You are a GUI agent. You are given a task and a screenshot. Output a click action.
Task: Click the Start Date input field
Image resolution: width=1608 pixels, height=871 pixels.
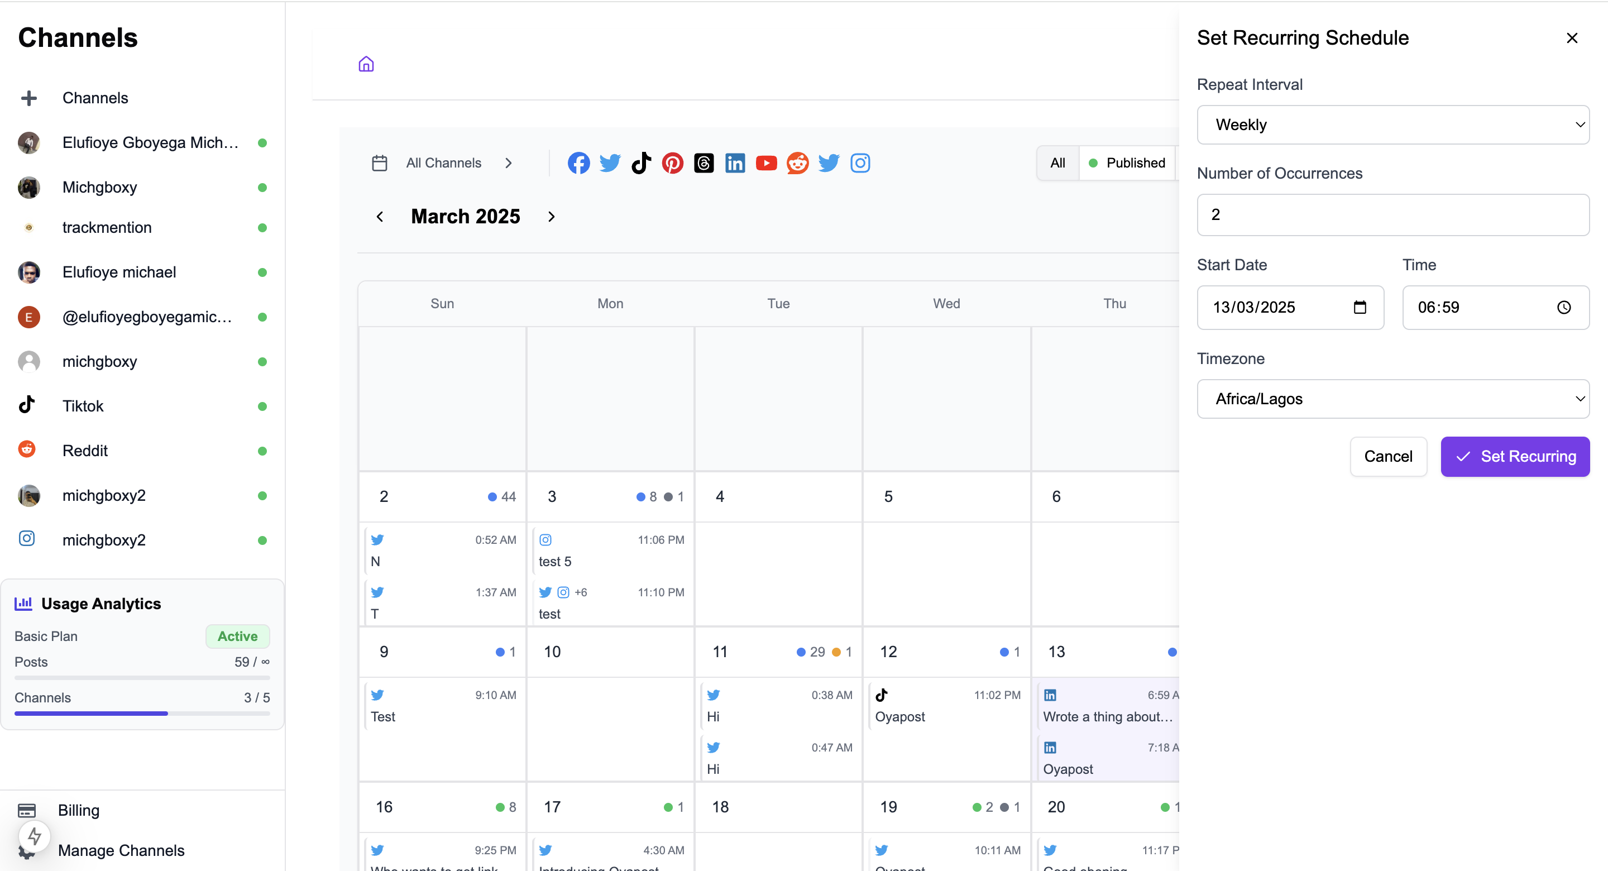[x=1290, y=307]
